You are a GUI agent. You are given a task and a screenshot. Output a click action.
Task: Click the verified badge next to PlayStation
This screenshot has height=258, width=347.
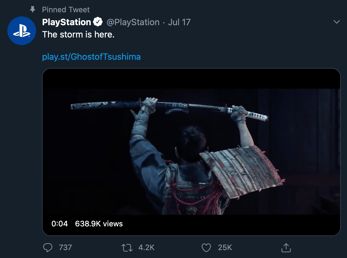tap(98, 22)
